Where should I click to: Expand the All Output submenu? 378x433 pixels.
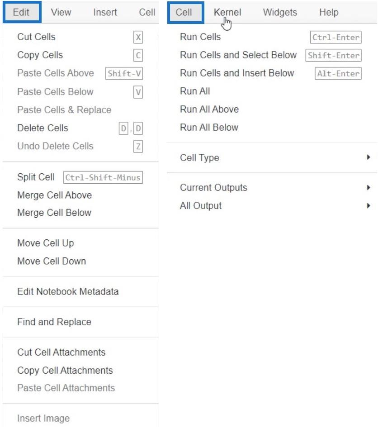coord(272,206)
